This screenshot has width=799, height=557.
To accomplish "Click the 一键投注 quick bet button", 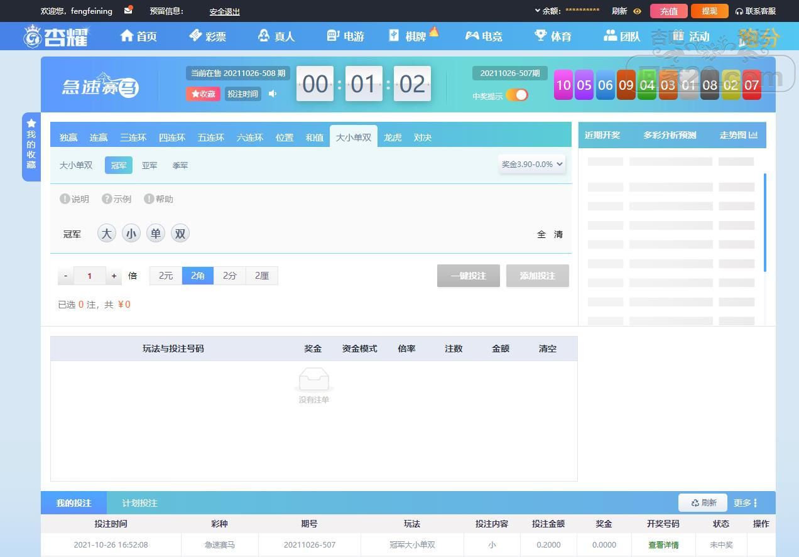I will click(469, 276).
